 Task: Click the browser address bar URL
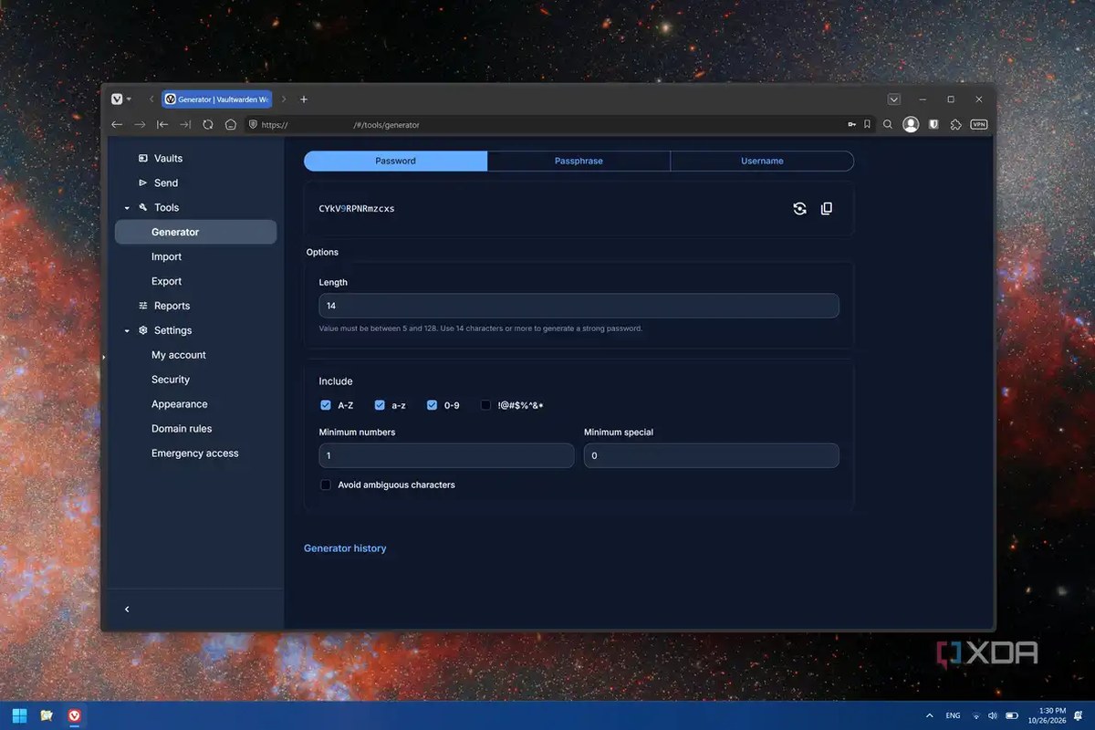pos(340,125)
